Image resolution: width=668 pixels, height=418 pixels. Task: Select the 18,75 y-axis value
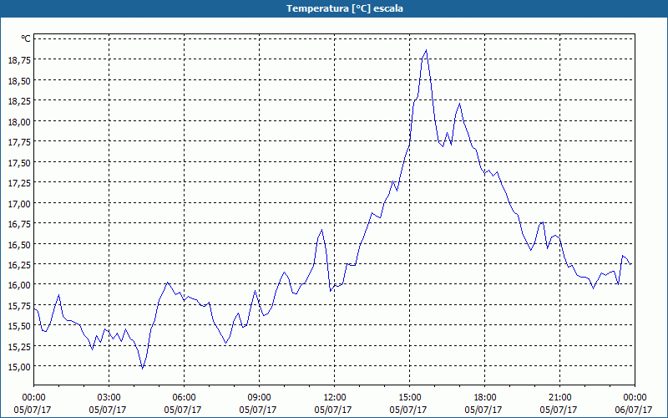pos(19,59)
